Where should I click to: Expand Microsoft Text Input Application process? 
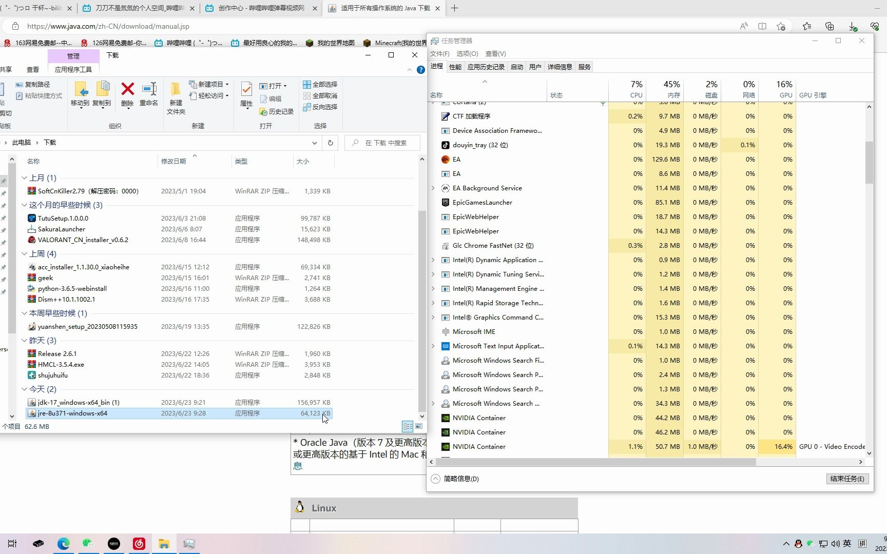[433, 346]
